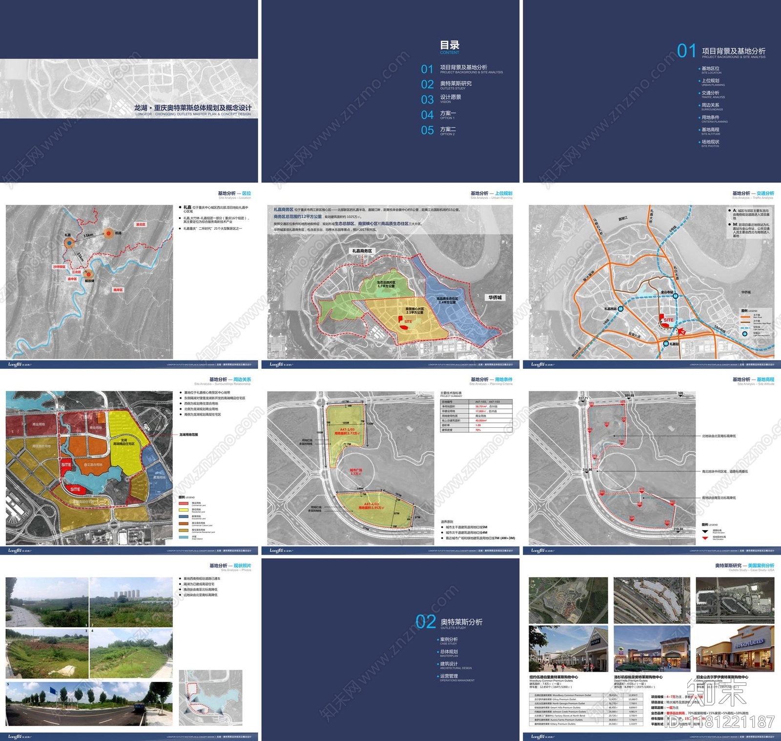The height and width of the screenshot is (741, 781).
Task: Open the cover slide titled 龙湖·重庆奥特莱斯总体规划及概念设计
Action: [x=129, y=91]
